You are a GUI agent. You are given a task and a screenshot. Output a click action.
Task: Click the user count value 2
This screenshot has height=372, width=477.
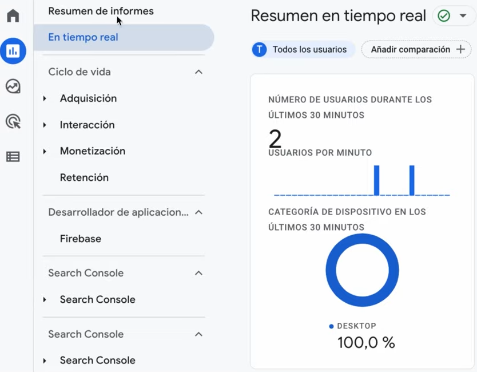[x=275, y=138]
